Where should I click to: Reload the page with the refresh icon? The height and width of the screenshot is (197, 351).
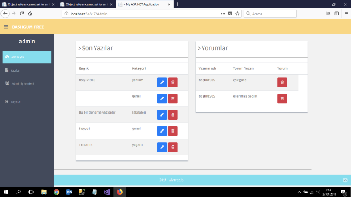(x=22, y=14)
